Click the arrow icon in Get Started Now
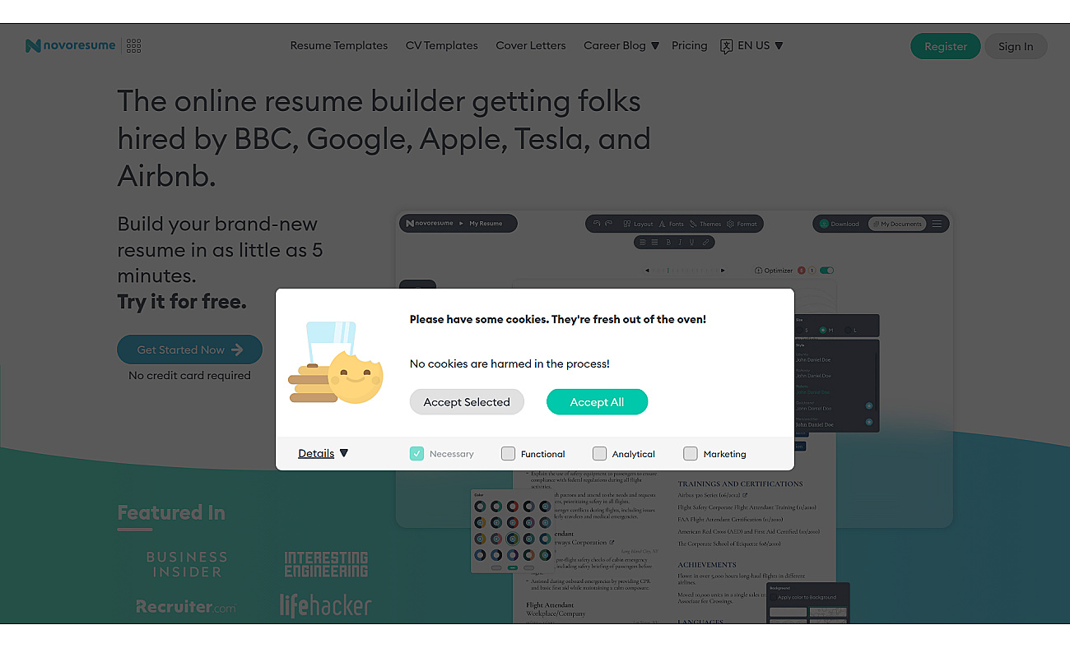1070x648 pixels. (237, 349)
